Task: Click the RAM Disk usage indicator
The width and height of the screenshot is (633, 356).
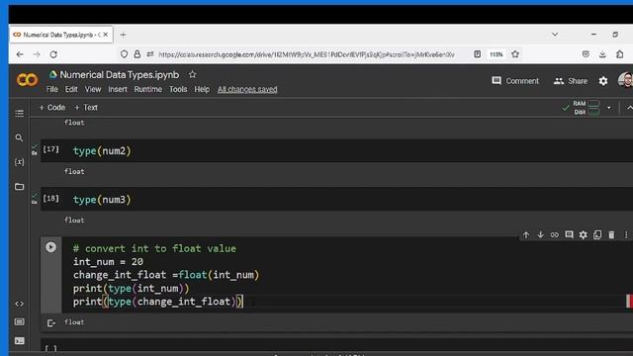Action: coord(587,108)
